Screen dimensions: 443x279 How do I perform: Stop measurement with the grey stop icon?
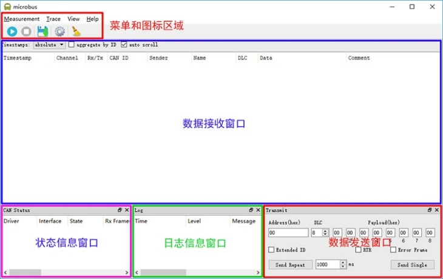tap(26, 32)
